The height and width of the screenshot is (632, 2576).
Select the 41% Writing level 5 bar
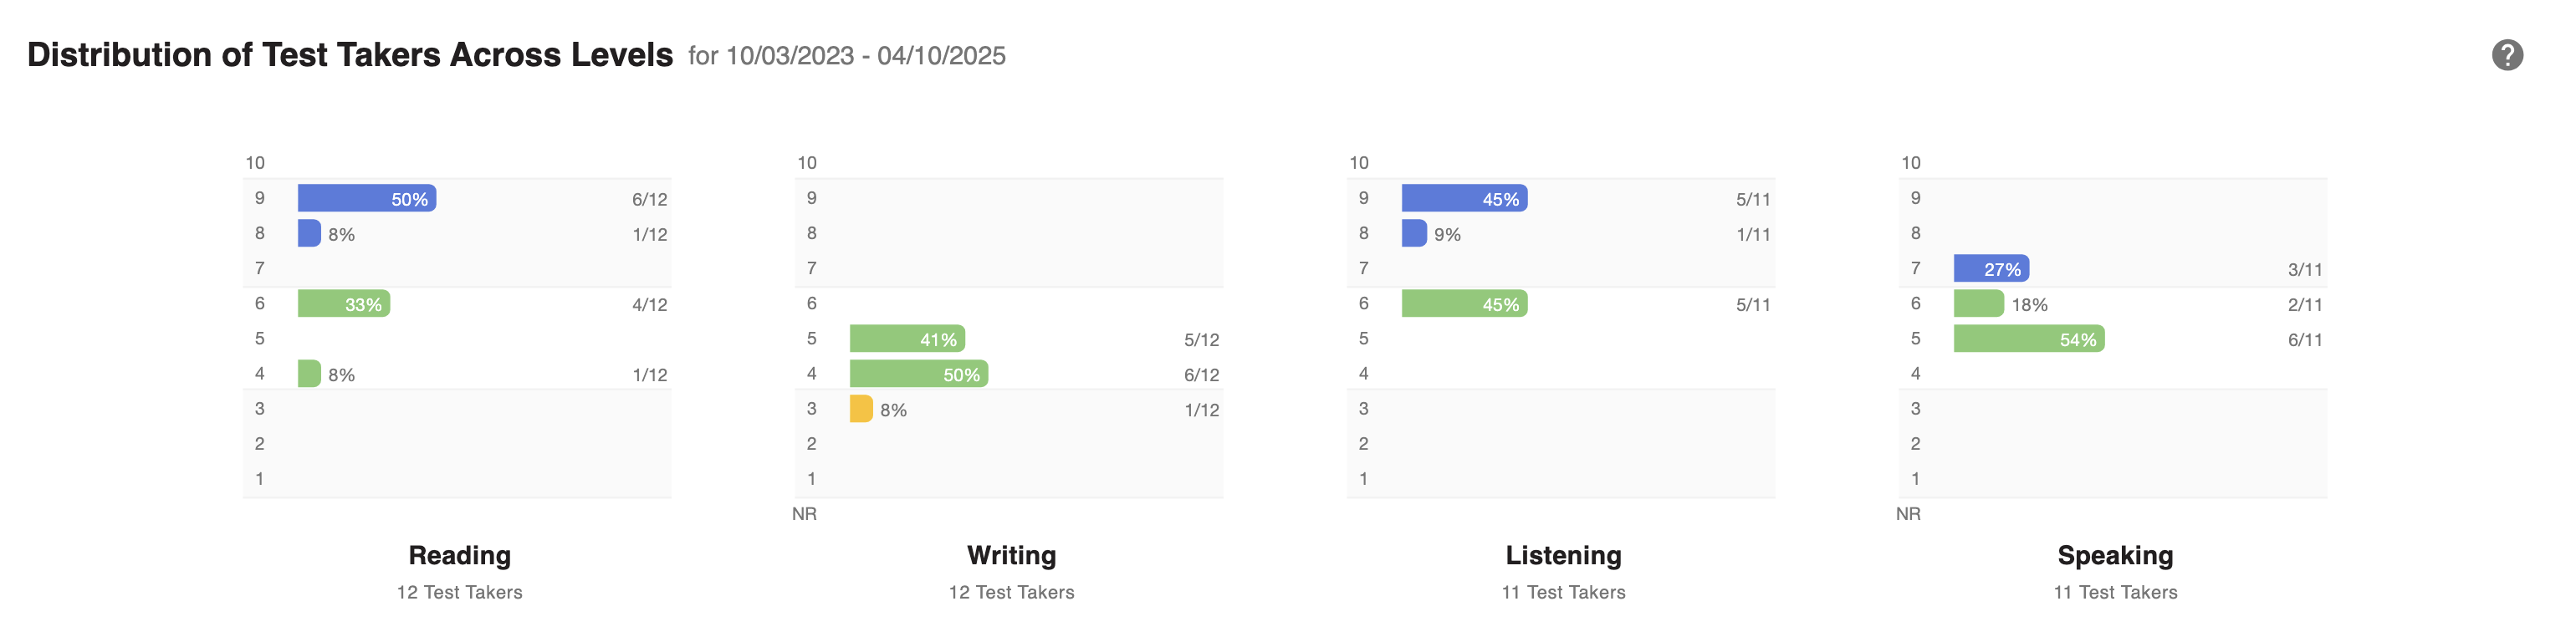pos(907,338)
